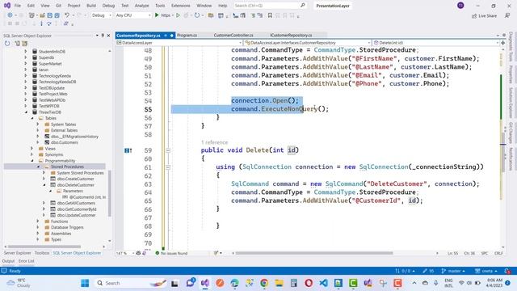Screen dimensions: 517x291
Task: Click the Object Explorer horizontal scrollbar
Action: point(44,247)
